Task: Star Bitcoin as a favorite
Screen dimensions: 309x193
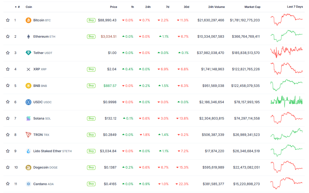Action: pos(8,20)
